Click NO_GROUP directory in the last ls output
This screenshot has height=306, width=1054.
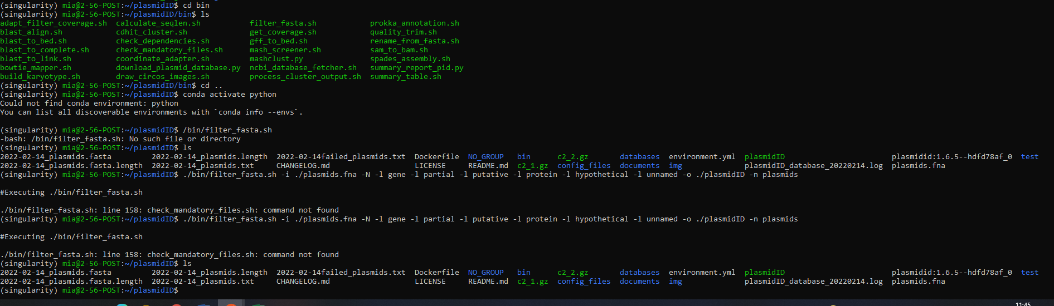pyautogui.click(x=486, y=273)
